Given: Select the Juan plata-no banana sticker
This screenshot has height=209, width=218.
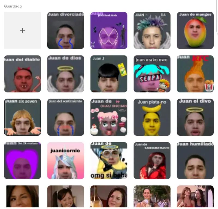Looking at the screenshot, I should coord(152,117).
